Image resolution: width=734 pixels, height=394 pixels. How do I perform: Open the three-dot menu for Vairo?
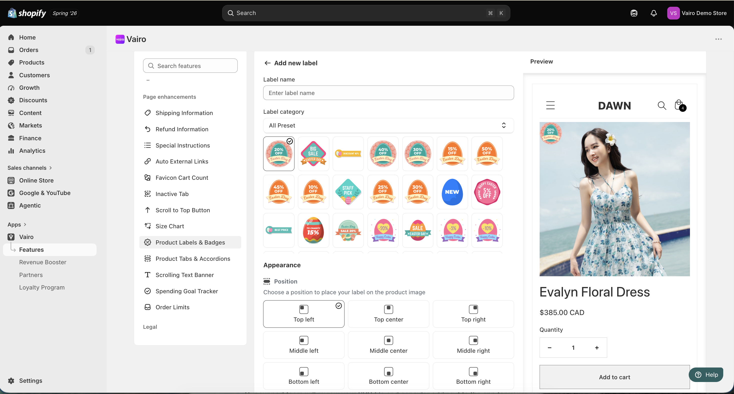[718, 39]
